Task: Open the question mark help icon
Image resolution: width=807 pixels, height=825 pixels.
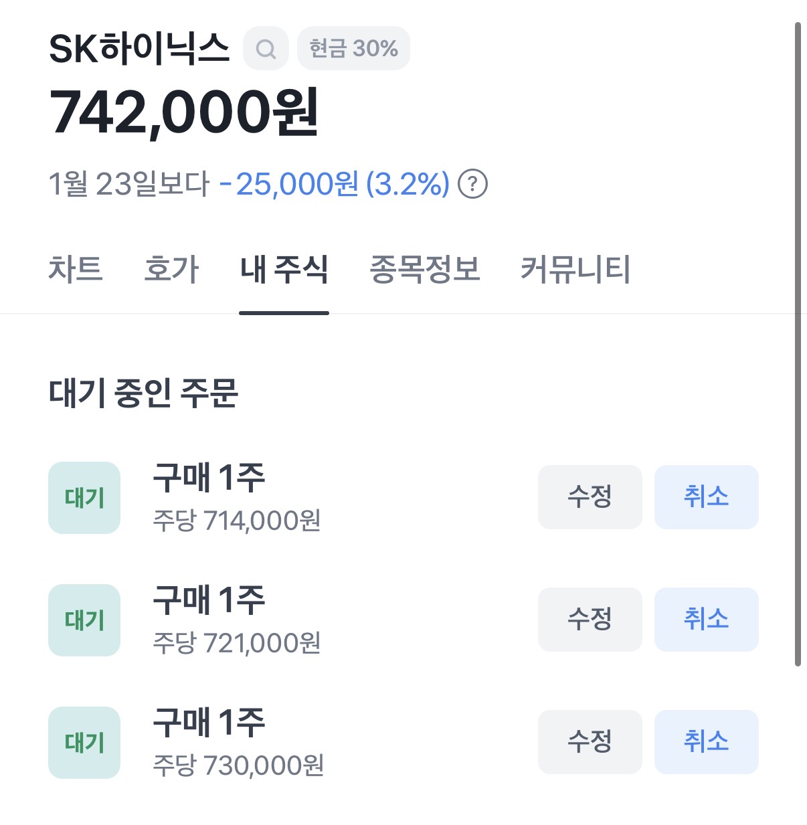Action: (472, 184)
